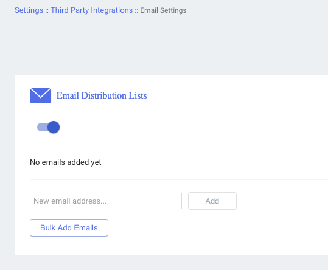This screenshot has height=270, width=328.
Task: Click the round blue knob of the switch
Action: pos(54,127)
